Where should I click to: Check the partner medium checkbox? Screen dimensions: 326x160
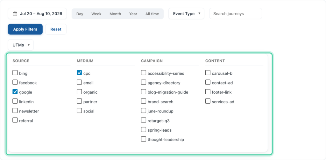click(x=79, y=101)
